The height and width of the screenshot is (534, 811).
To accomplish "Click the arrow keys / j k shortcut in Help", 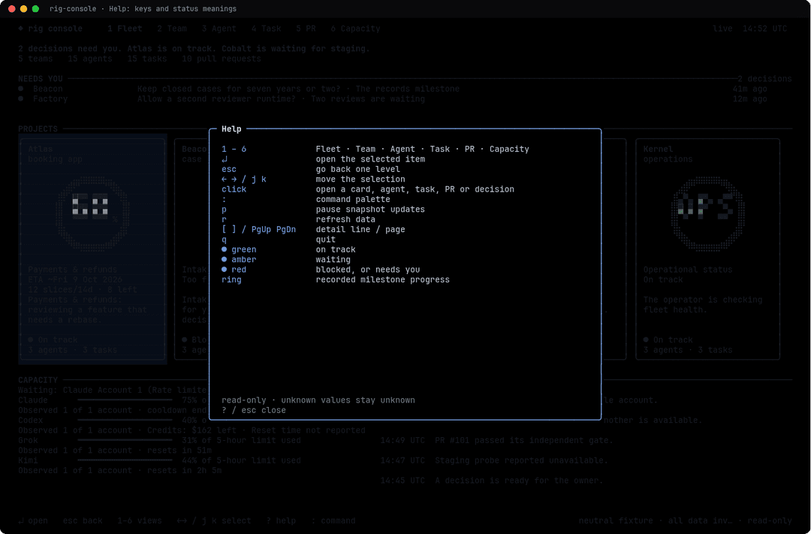I will [x=243, y=179].
